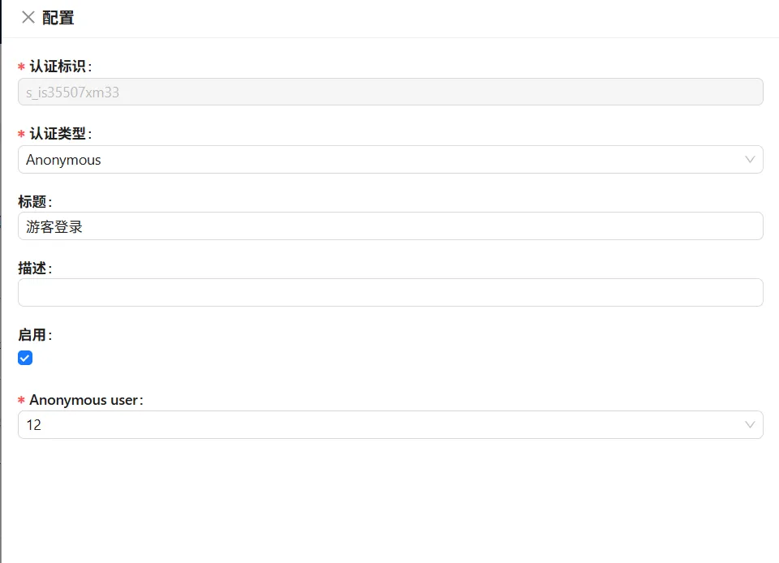Close the 配置 configuration panel
The width and height of the screenshot is (779, 563).
(x=28, y=17)
